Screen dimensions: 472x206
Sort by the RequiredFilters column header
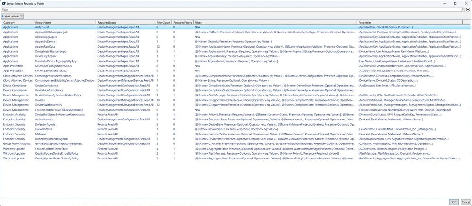click(x=183, y=23)
